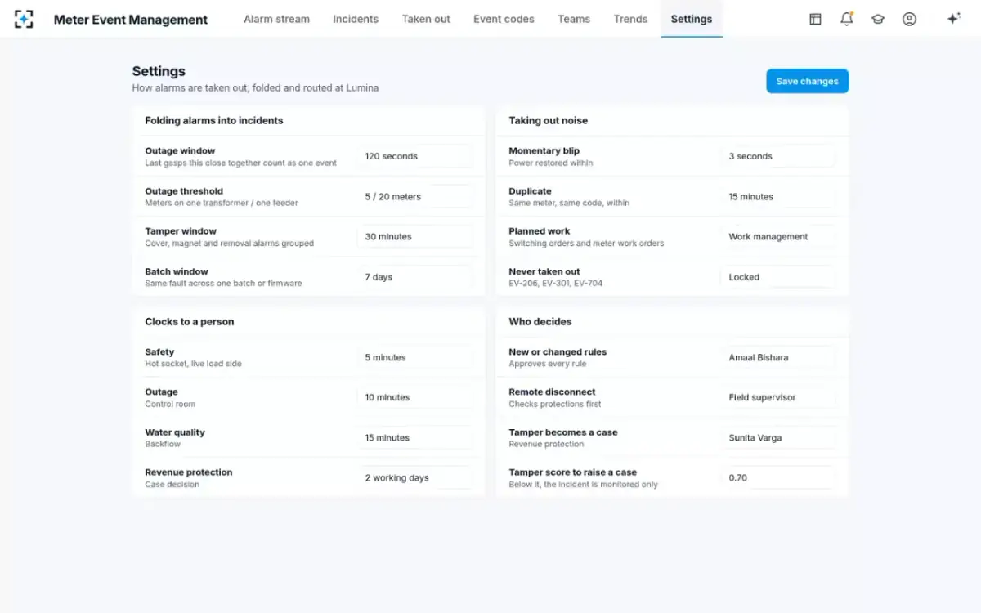Click the Duplicate label

(531, 191)
